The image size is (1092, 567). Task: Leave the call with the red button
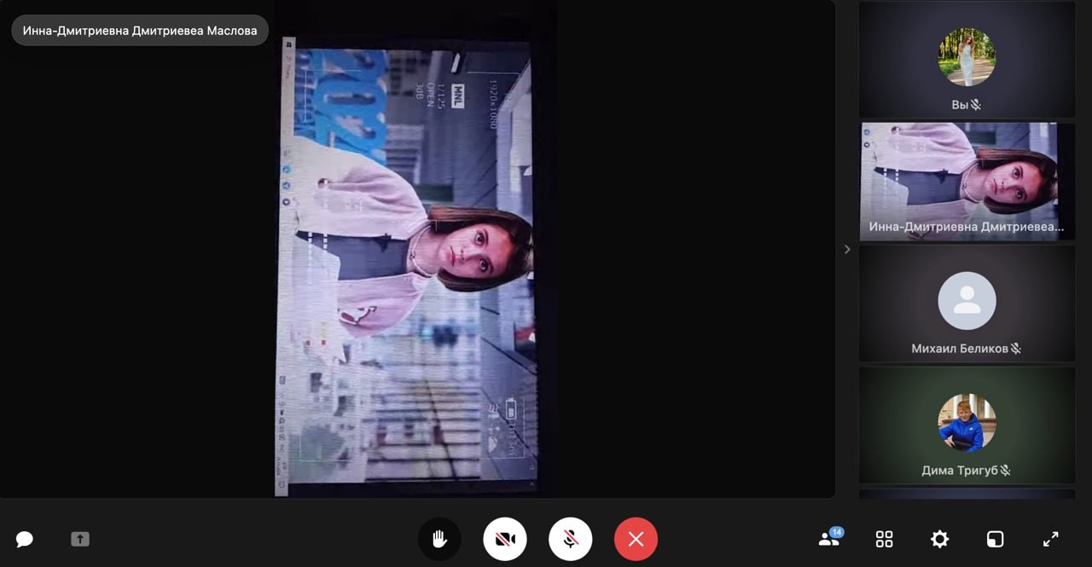coord(636,539)
